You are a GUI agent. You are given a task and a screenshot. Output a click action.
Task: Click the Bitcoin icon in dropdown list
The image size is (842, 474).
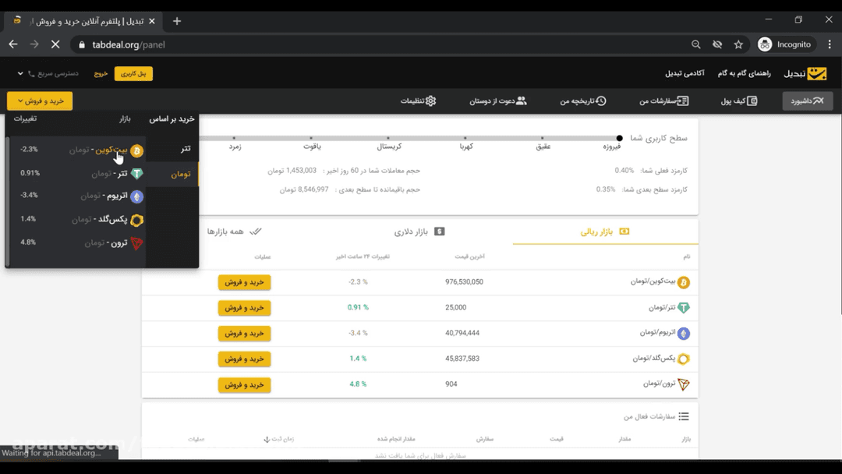pos(137,150)
